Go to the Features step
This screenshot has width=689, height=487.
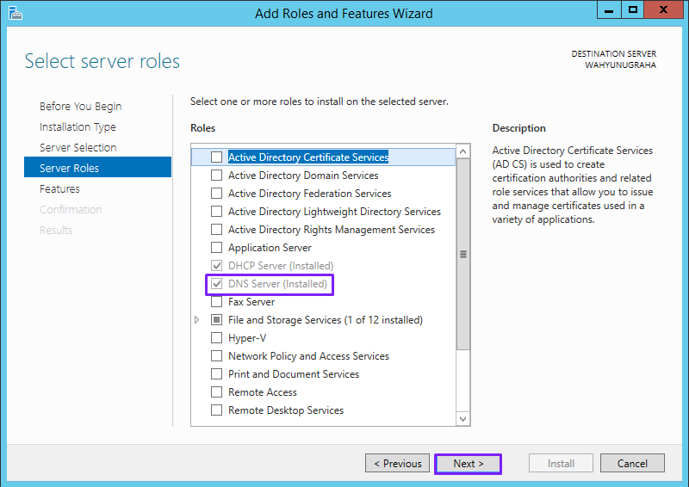pyautogui.click(x=59, y=188)
